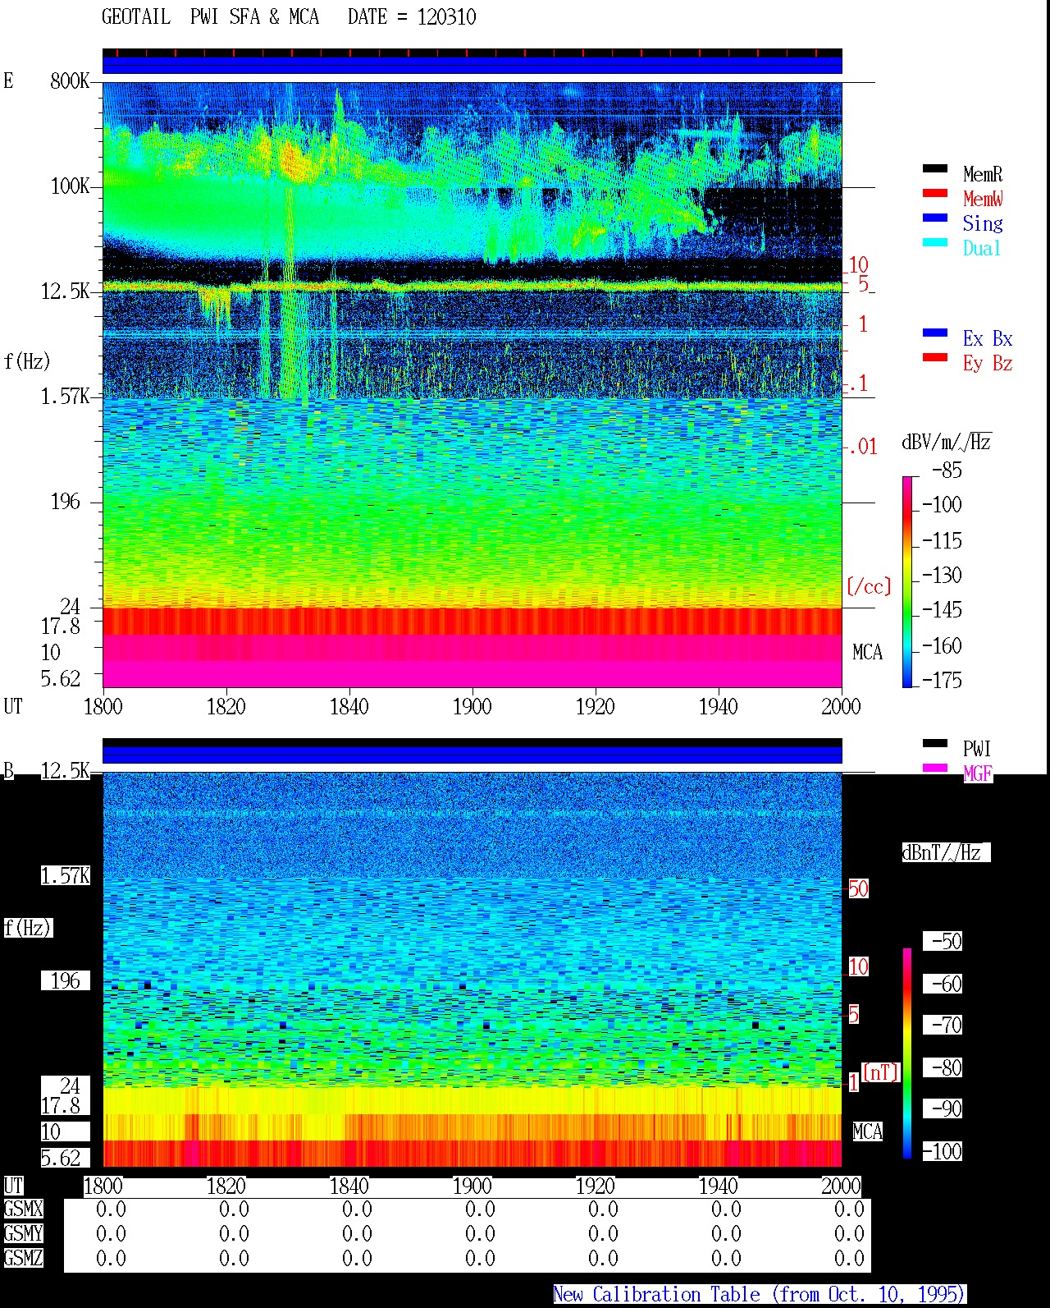Screen dimensions: 1050x1308
Task: Click the MemR legend label
Action: pos(983,174)
